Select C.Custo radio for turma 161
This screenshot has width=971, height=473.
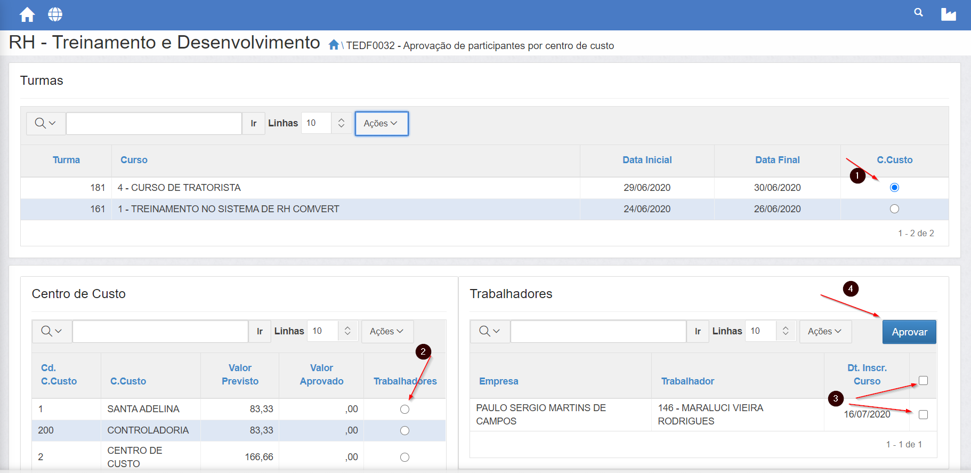tap(894, 209)
